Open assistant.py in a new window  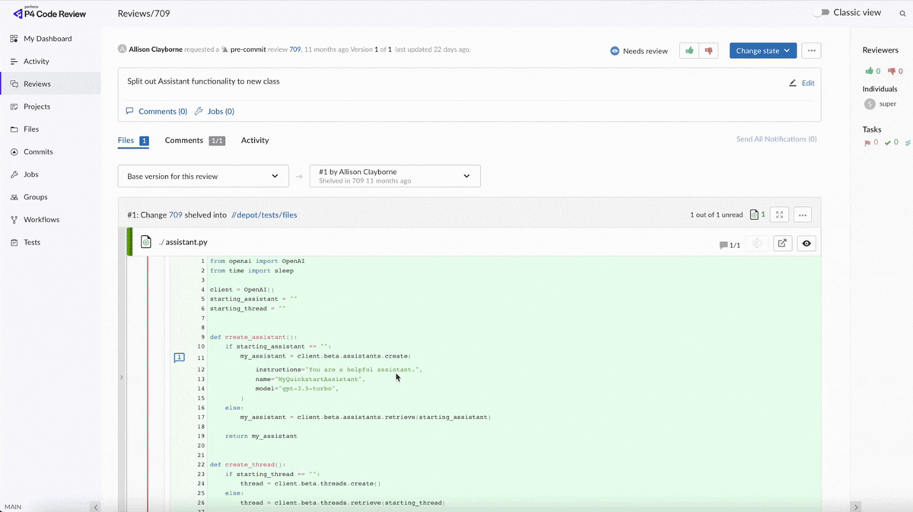tap(781, 243)
